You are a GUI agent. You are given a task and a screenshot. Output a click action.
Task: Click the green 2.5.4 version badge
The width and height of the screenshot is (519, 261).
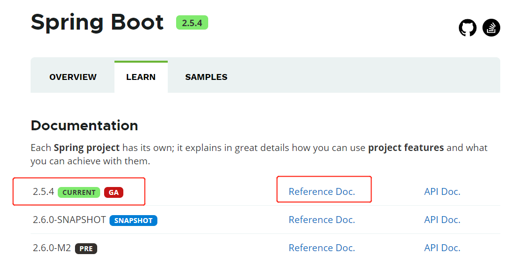point(192,23)
